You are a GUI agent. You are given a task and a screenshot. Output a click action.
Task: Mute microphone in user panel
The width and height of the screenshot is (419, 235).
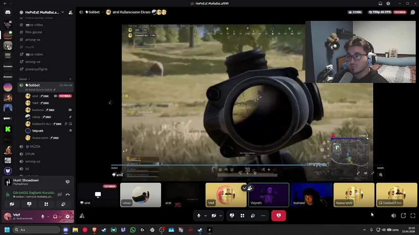43,216
